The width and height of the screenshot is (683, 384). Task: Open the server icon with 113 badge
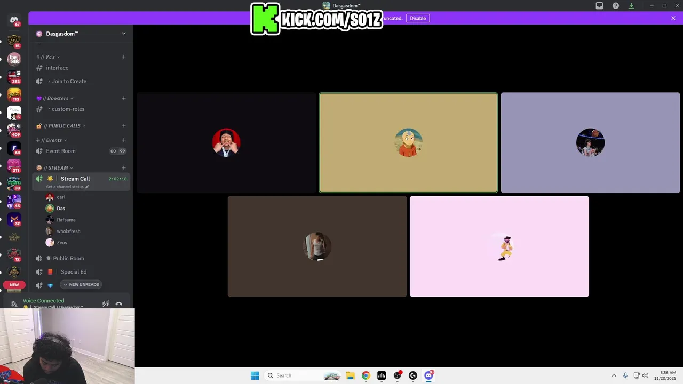pyautogui.click(x=14, y=95)
